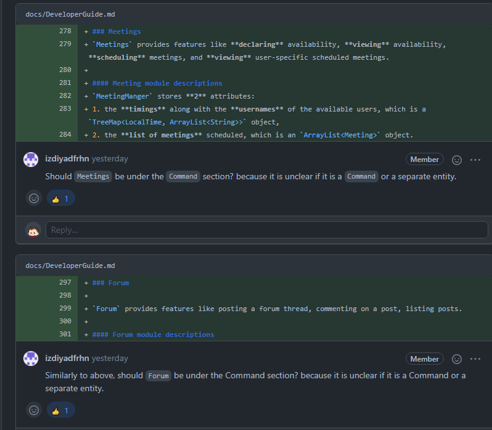Image resolution: width=492 pixels, height=430 pixels.
Task: Toggle thumbs up reaction on Forum comment
Action: [61, 410]
